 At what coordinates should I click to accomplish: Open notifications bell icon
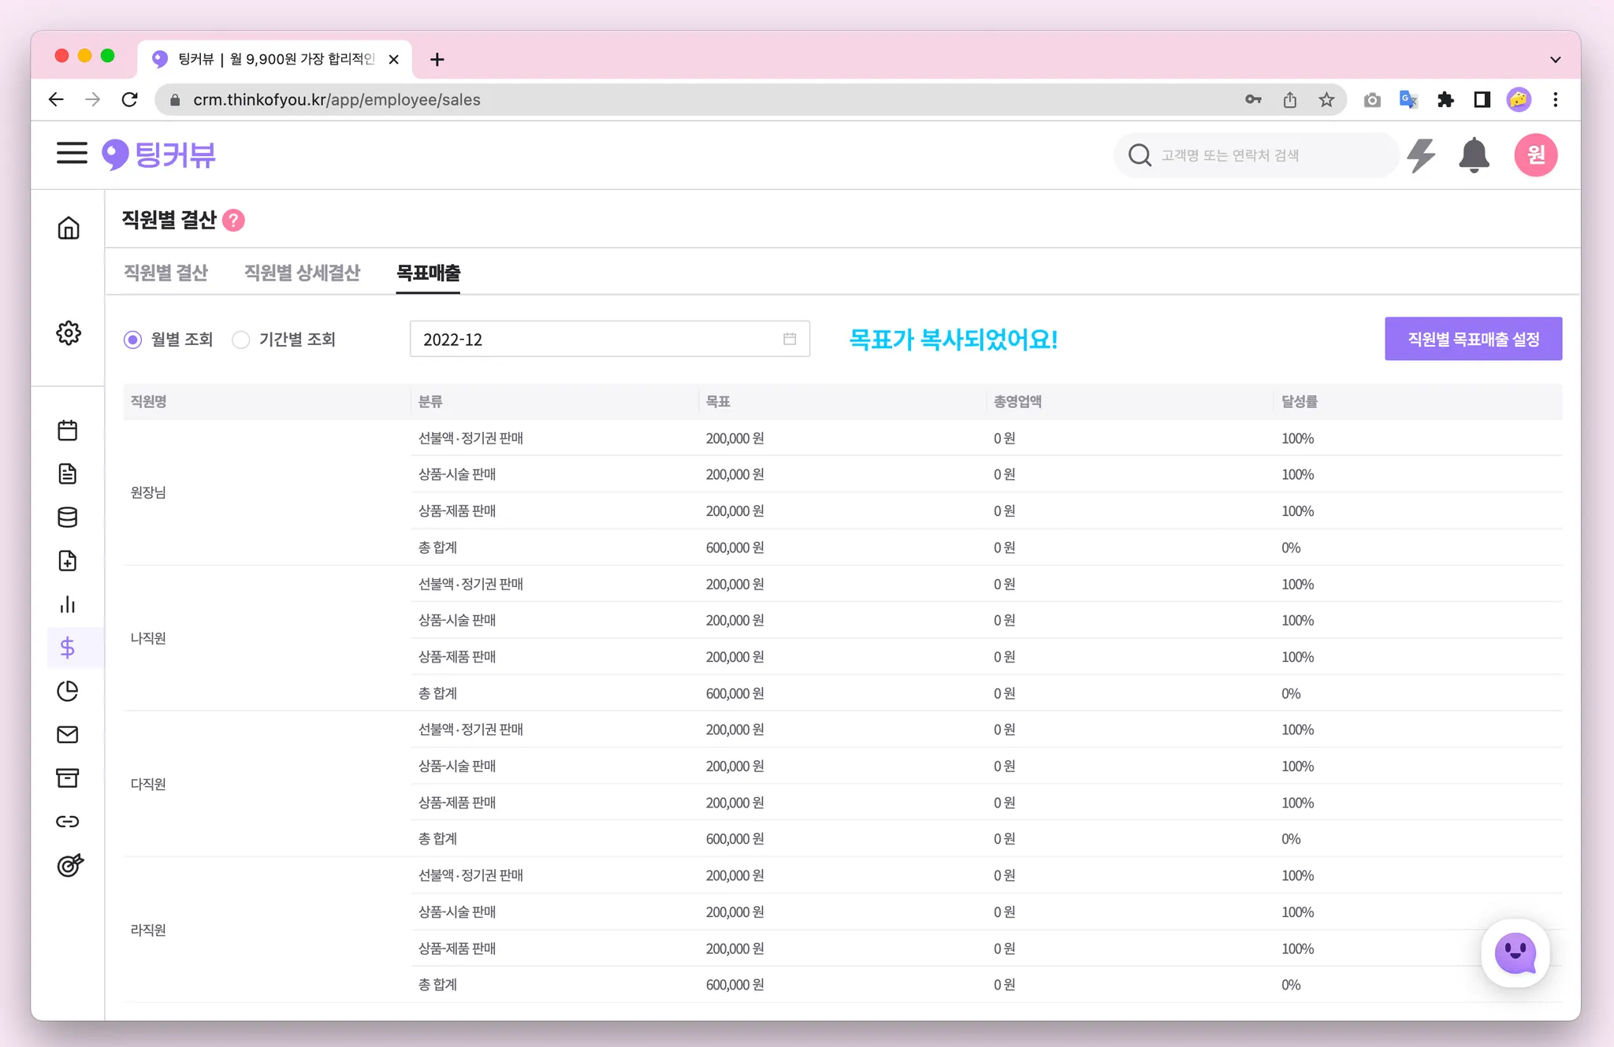click(1473, 155)
